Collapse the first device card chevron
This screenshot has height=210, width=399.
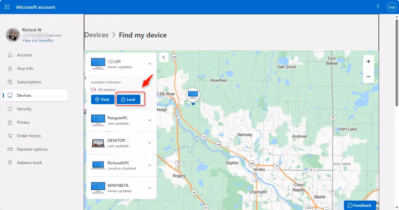(x=150, y=64)
